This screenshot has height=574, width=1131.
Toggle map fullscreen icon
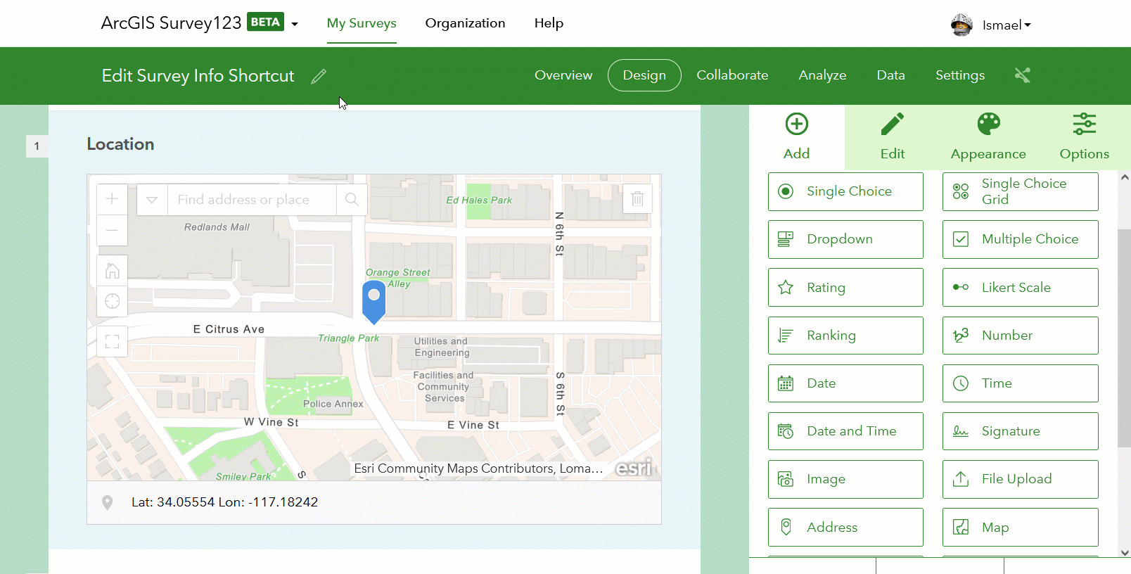(x=112, y=342)
